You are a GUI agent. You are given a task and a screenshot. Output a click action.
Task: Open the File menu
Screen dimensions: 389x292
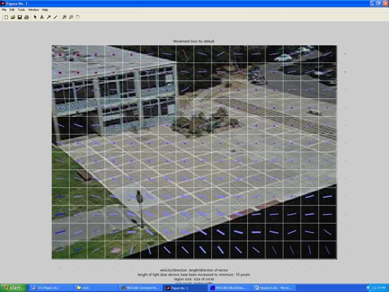click(x=4, y=9)
